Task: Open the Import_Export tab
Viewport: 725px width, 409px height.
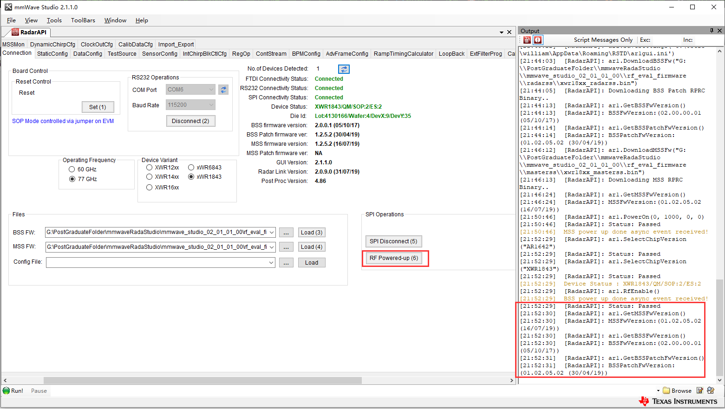Action: pyautogui.click(x=176, y=45)
